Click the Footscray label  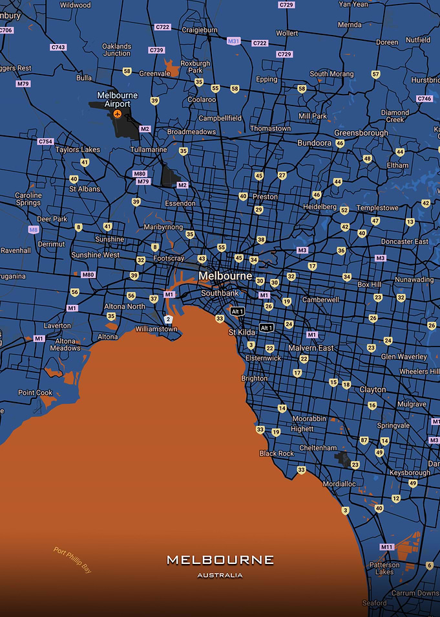169,258
